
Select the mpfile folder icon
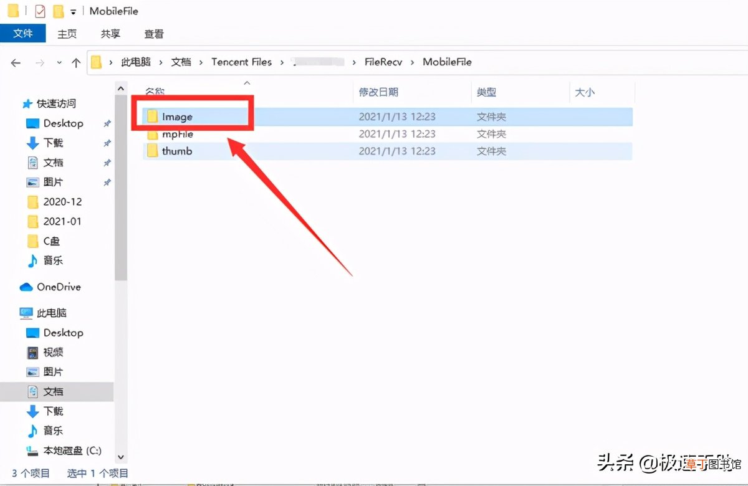point(152,134)
